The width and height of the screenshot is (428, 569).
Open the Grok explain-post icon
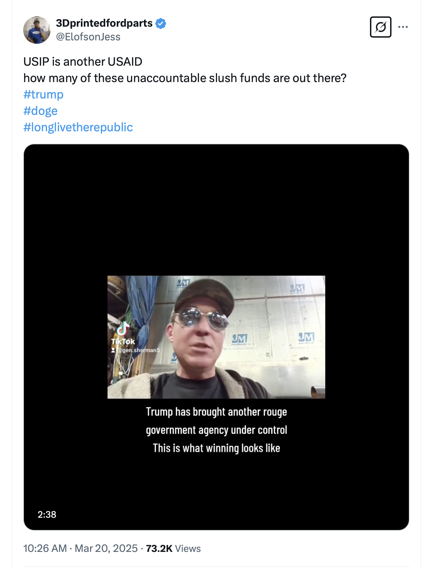381,27
